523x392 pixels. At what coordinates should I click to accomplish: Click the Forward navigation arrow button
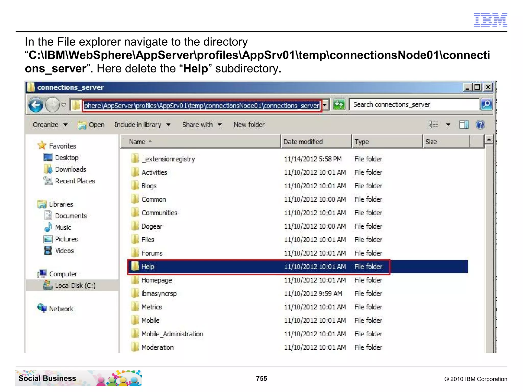[52, 105]
